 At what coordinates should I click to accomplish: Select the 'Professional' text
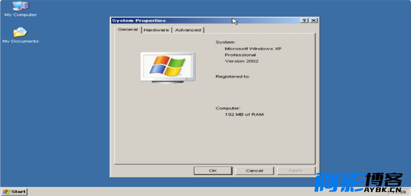click(241, 55)
